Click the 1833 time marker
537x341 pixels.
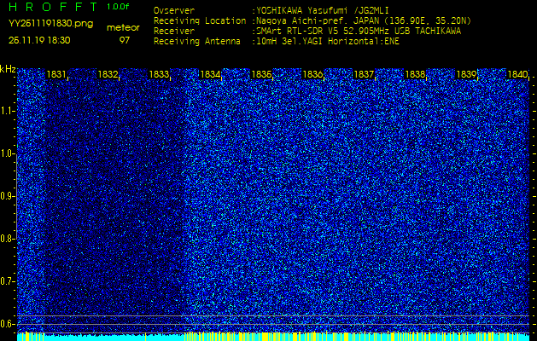click(x=159, y=74)
